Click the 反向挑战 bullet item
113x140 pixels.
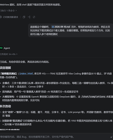40,92
